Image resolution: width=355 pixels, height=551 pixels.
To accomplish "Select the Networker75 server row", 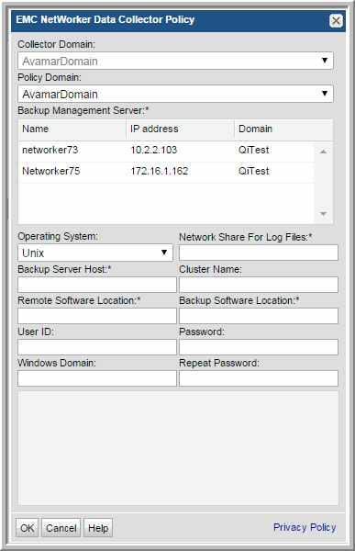I will (166, 171).
